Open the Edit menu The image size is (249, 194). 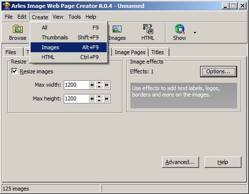[22, 17]
